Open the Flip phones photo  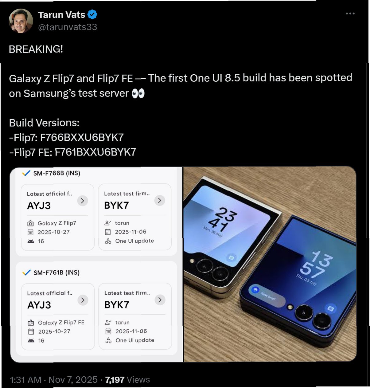tap(270, 264)
